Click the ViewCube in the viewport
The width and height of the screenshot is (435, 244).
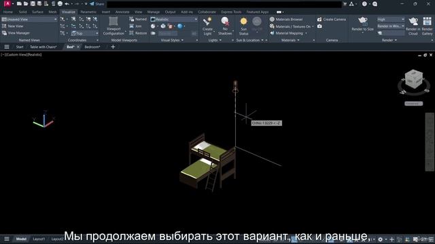coord(414,79)
